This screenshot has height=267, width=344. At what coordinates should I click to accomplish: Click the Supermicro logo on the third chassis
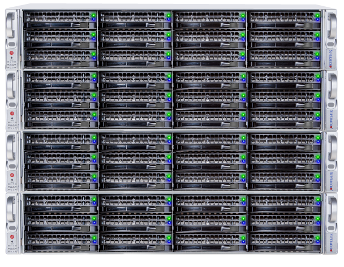pyautogui.click(x=332, y=181)
